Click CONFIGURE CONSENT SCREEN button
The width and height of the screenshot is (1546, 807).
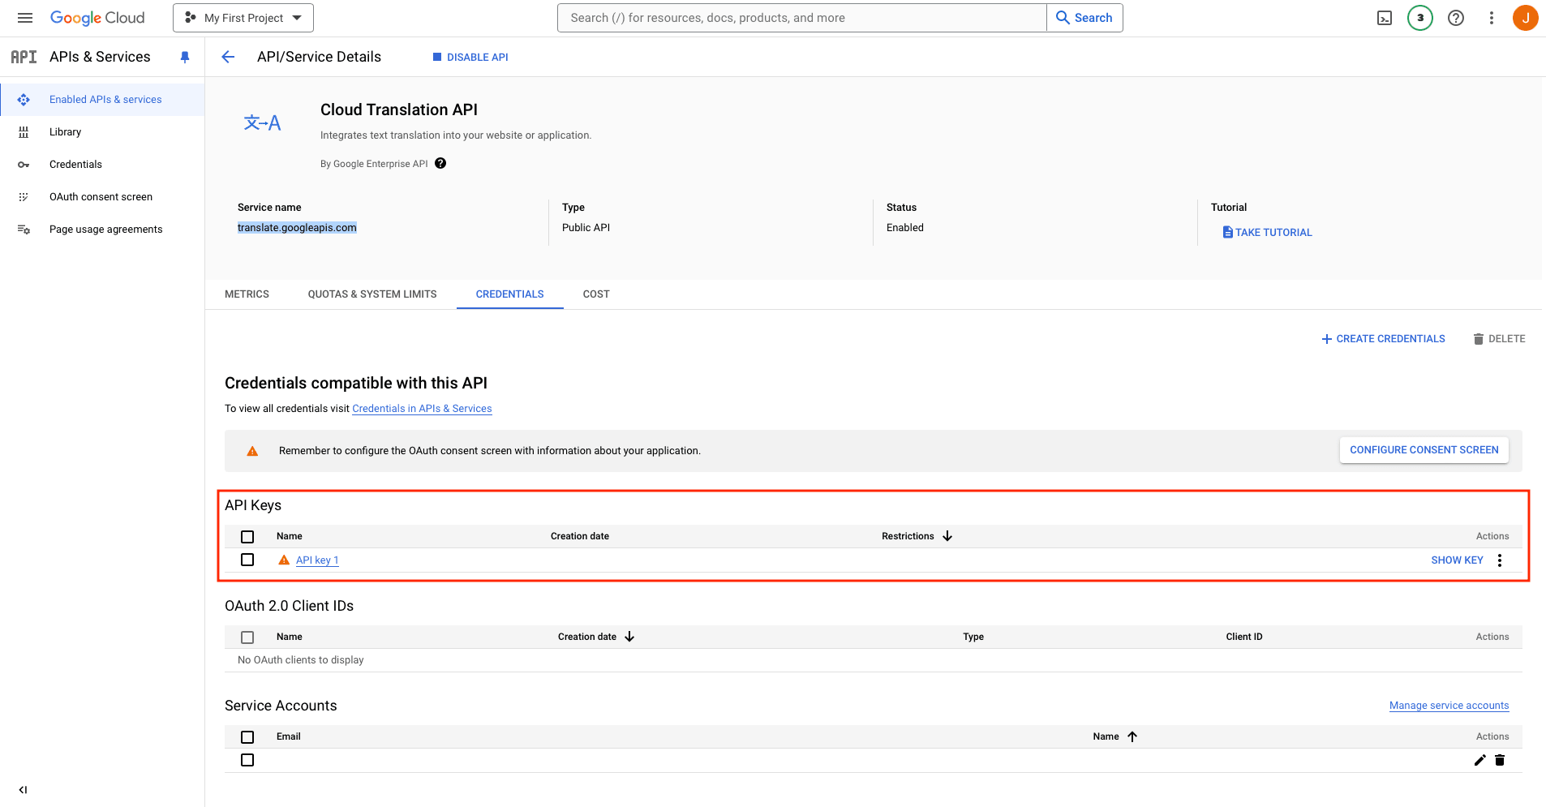(1424, 449)
